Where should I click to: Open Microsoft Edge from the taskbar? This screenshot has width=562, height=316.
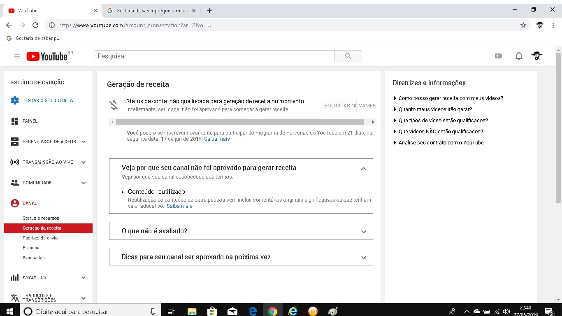pyautogui.click(x=253, y=311)
